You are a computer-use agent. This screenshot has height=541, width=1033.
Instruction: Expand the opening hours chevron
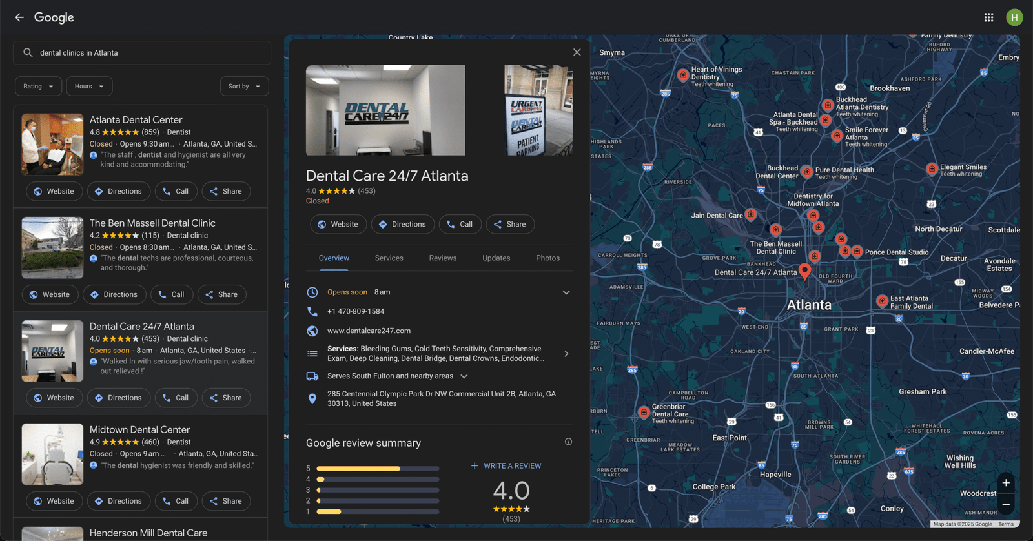(566, 292)
